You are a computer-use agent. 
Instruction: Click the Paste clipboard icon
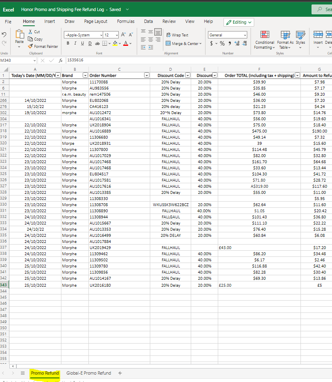pos(19,34)
